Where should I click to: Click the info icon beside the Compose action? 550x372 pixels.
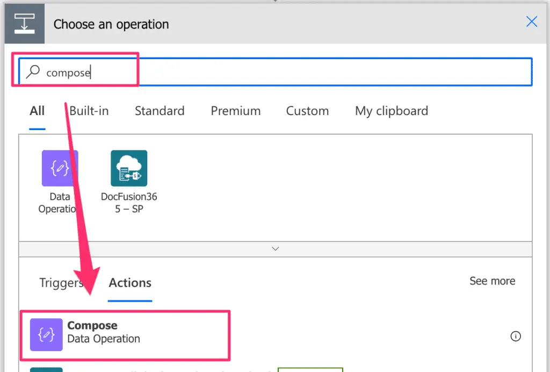516,335
